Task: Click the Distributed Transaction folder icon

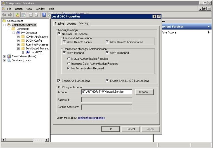Action: tap(23, 48)
